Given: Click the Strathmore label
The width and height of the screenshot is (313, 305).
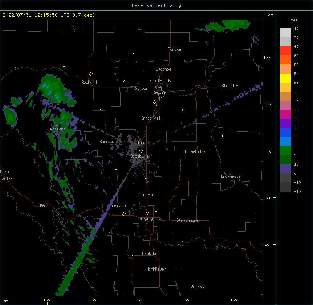Looking at the screenshot, I should point(187,220).
